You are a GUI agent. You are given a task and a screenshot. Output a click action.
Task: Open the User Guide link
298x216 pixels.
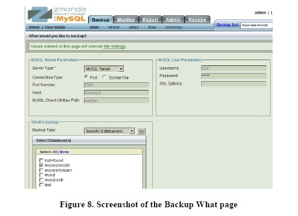[x=55, y=27]
